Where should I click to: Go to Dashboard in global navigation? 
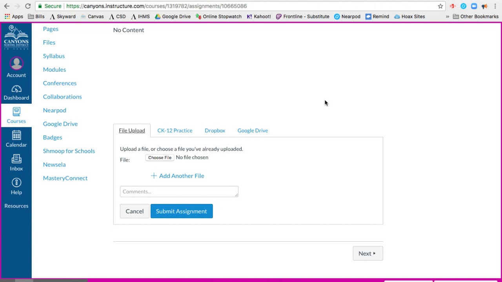tap(16, 93)
